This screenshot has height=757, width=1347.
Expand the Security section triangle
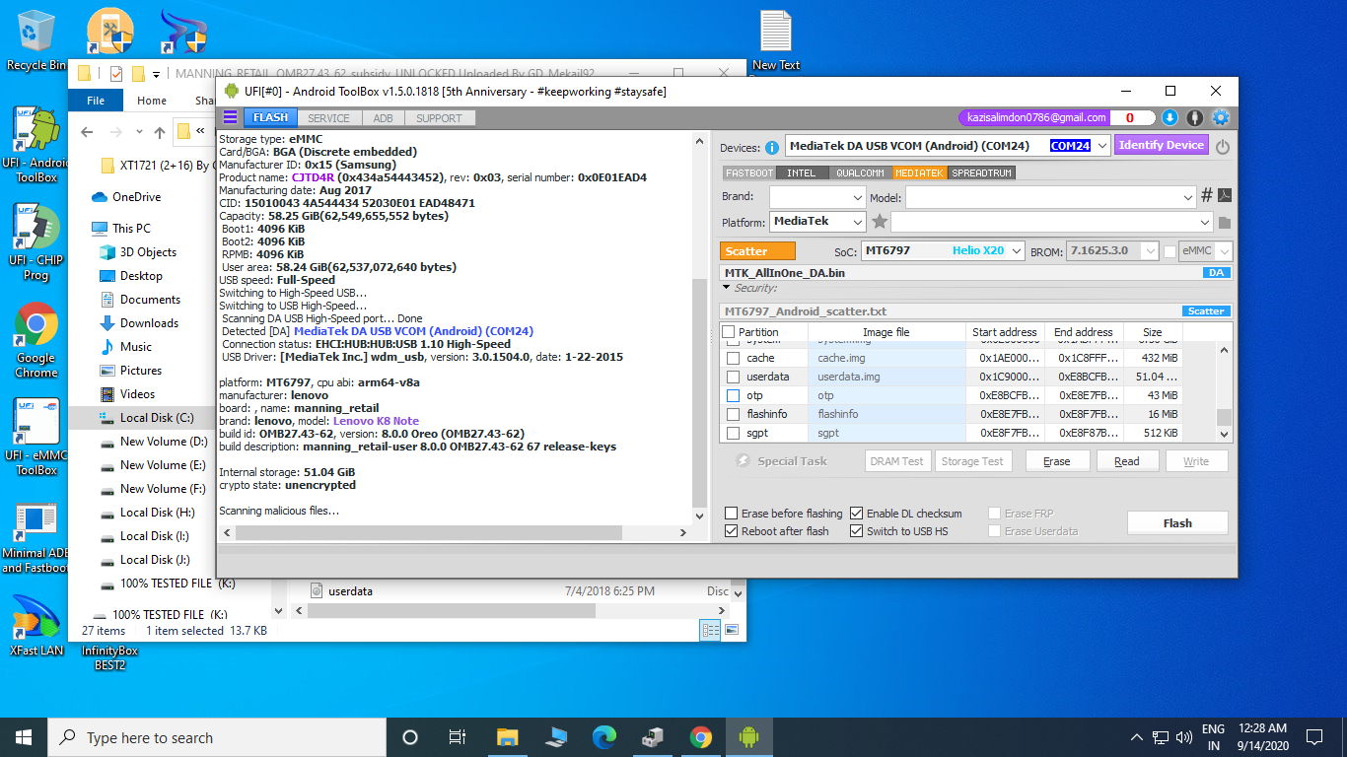(x=727, y=288)
